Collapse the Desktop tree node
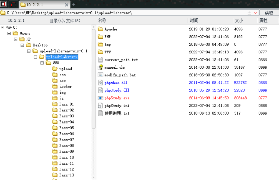Viewport: 279px width, 186px height. [x=22, y=45]
